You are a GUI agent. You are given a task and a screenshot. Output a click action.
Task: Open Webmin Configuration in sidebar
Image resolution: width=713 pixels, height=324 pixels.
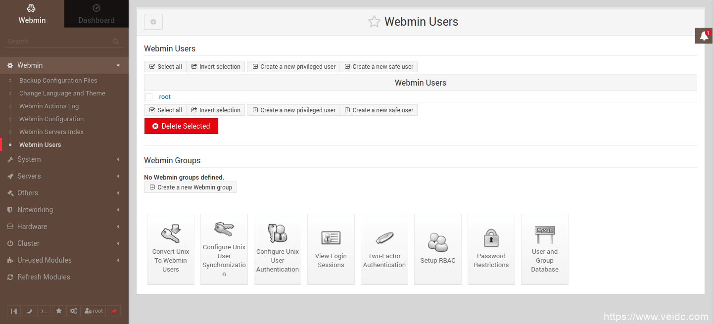pos(51,119)
